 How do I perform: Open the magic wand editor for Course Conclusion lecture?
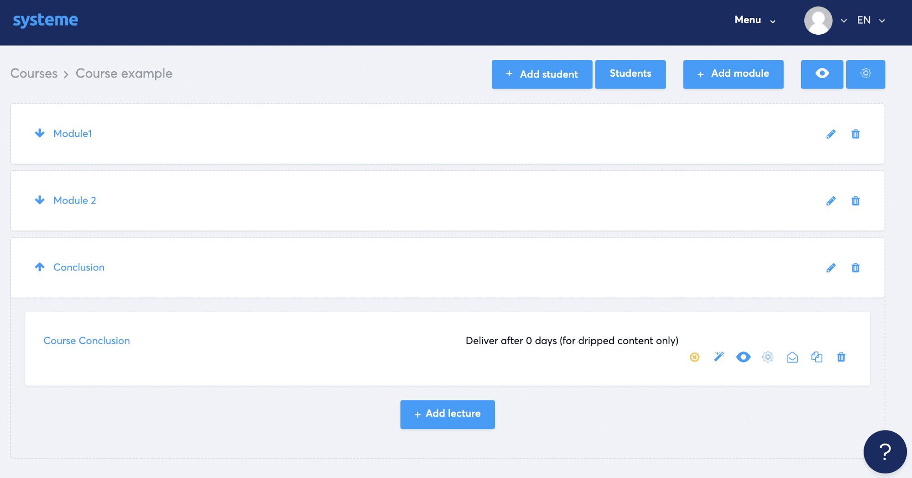[719, 357]
